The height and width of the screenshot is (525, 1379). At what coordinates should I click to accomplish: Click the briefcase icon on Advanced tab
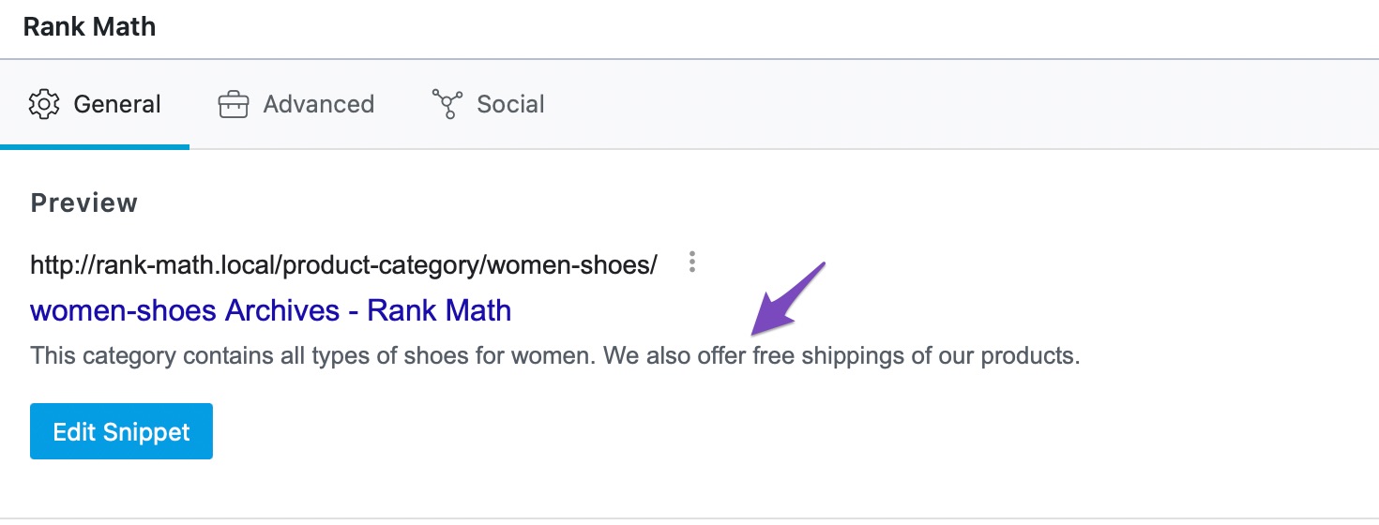(x=233, y=104)
